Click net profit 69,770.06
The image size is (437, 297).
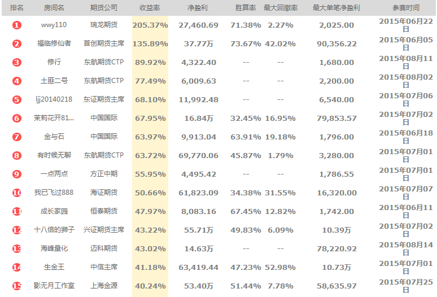[x=198, y=156]
